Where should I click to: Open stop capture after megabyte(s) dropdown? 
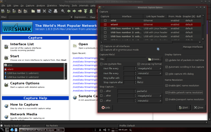click(149, 96)
